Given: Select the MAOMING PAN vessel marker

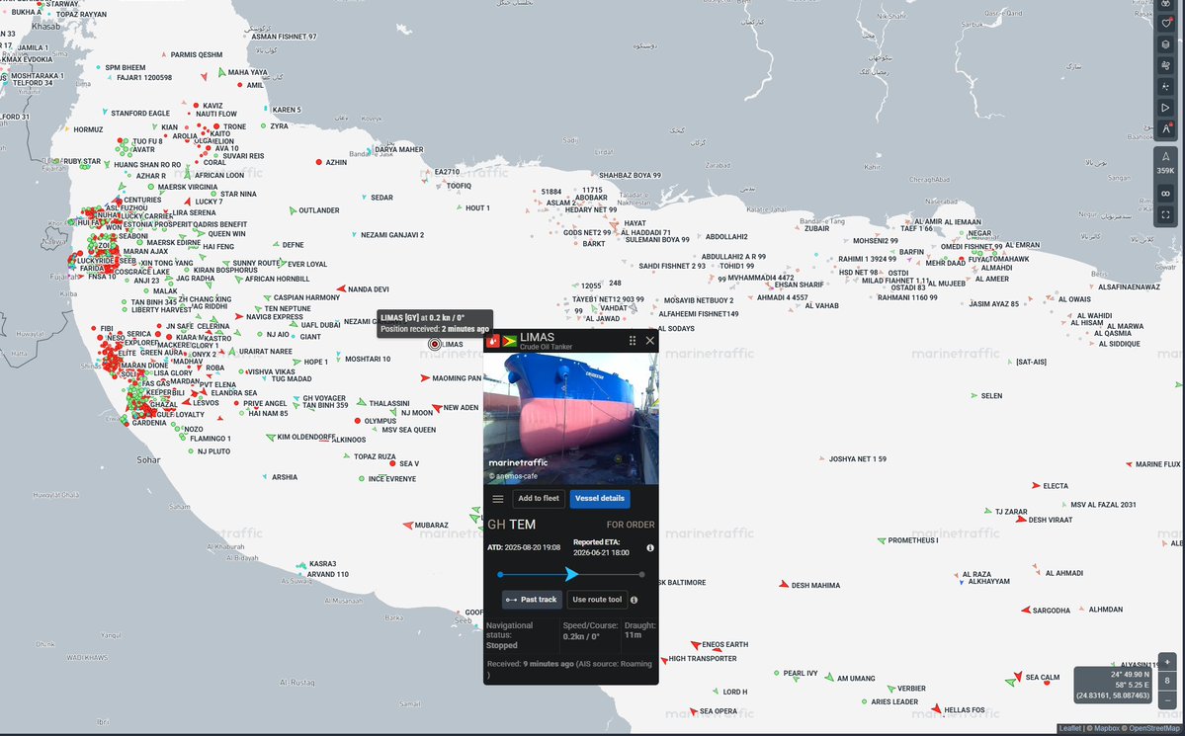Looking at the screenshot, I should [x=426, y=377].
